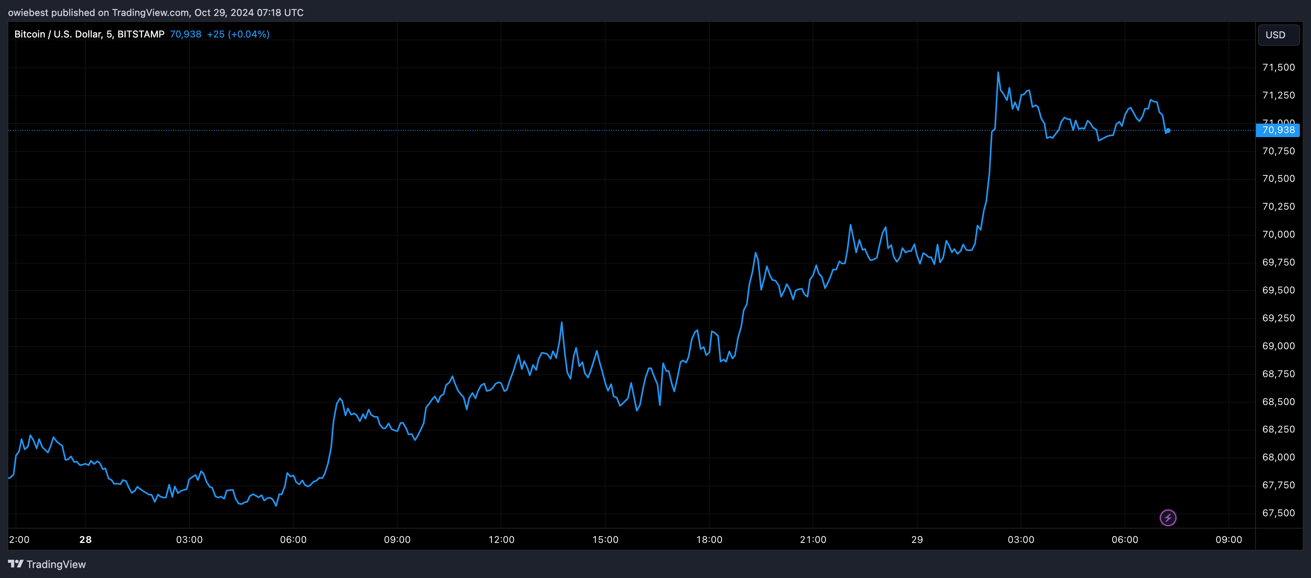Click the 21:00 time axis label

[813, 539]
